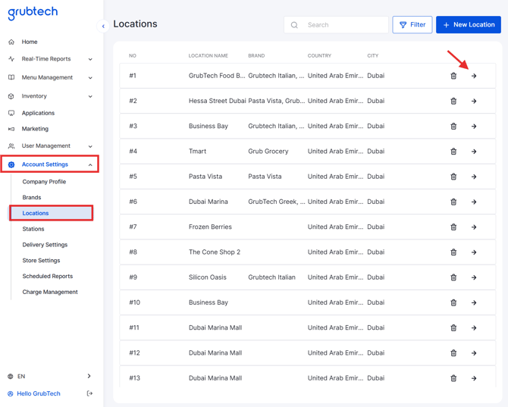Delete location #11 Dubai Marina Mall

(x=453, y=327)
